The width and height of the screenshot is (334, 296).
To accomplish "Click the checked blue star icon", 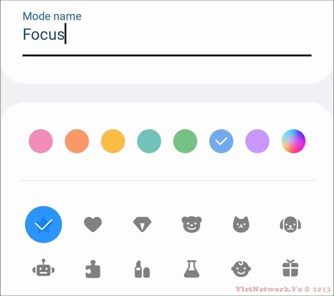I will pyautogui.click(x=44, y=224).
